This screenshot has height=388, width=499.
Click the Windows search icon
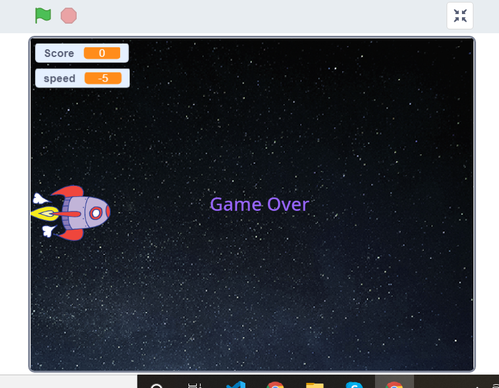click(157, 385)
